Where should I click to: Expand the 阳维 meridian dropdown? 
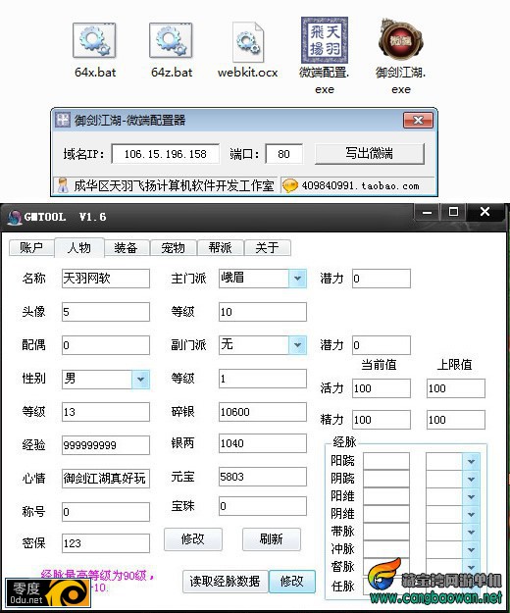pos(471,496)
